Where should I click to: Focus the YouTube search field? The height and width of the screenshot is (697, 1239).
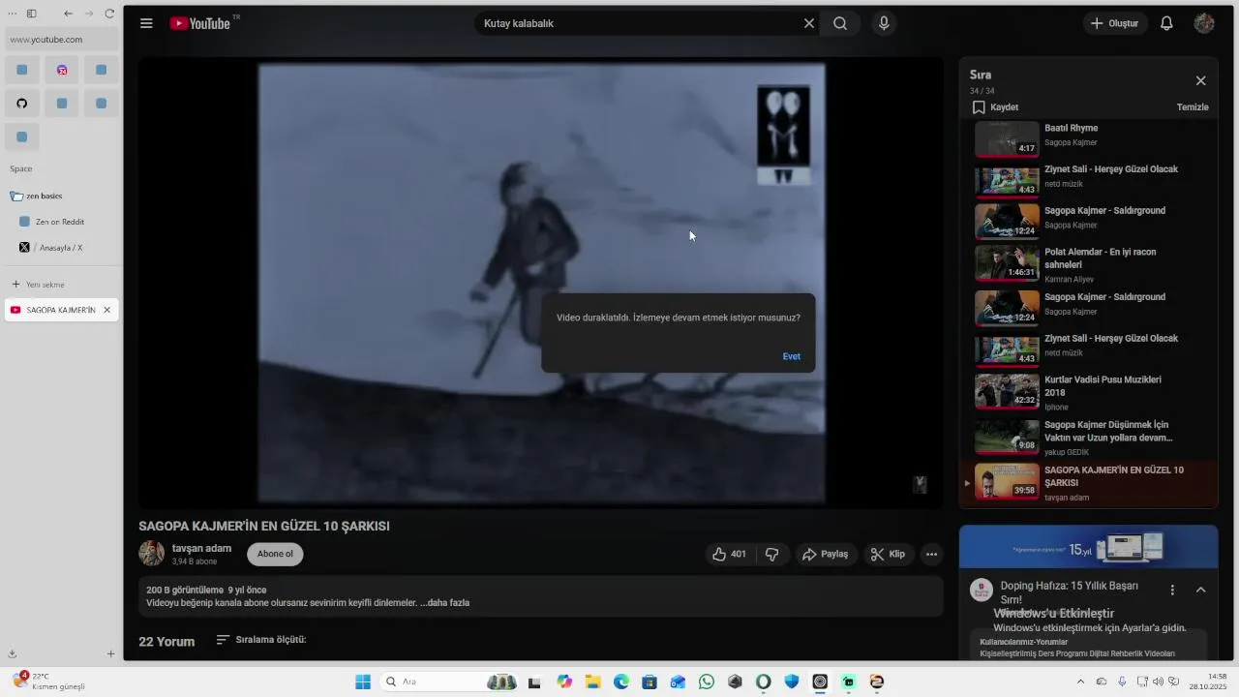[x=639, y=23]
